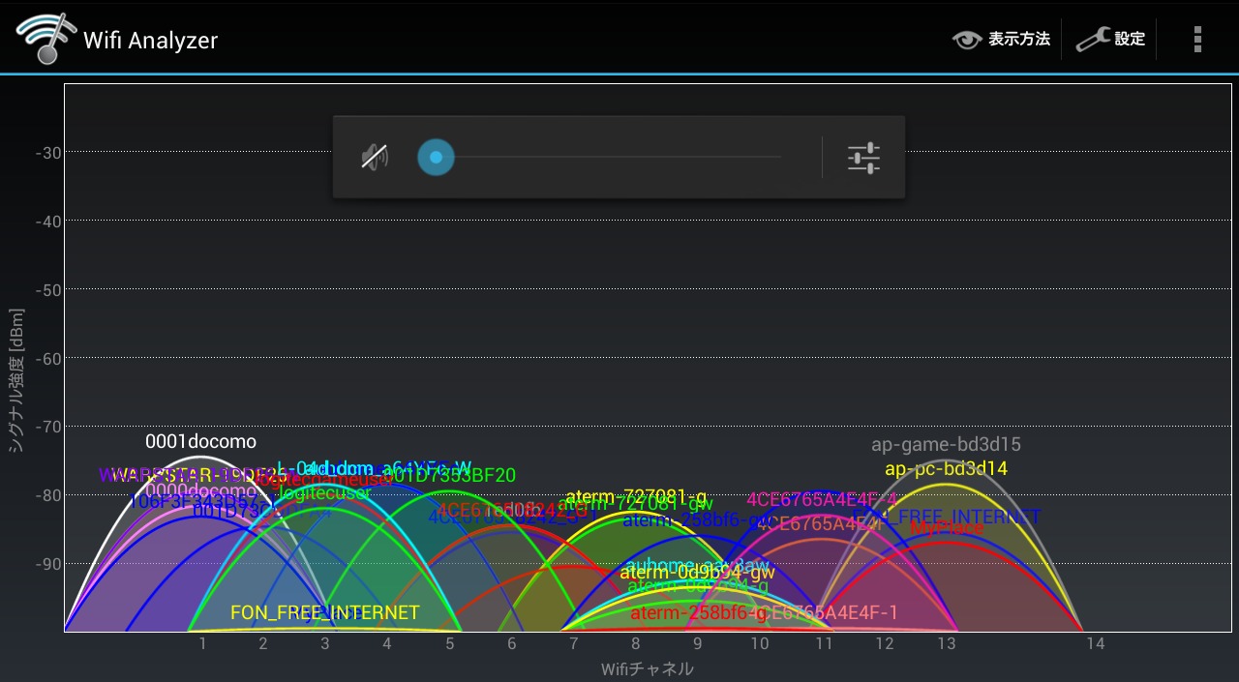Open 設定 settings
Viewport: 1239px width, 682px height.
tap(1129, 40)
